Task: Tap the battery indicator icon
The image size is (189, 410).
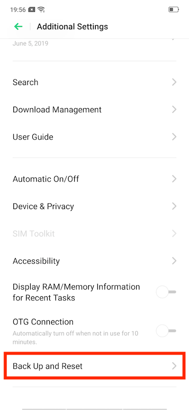Action: 174,10
